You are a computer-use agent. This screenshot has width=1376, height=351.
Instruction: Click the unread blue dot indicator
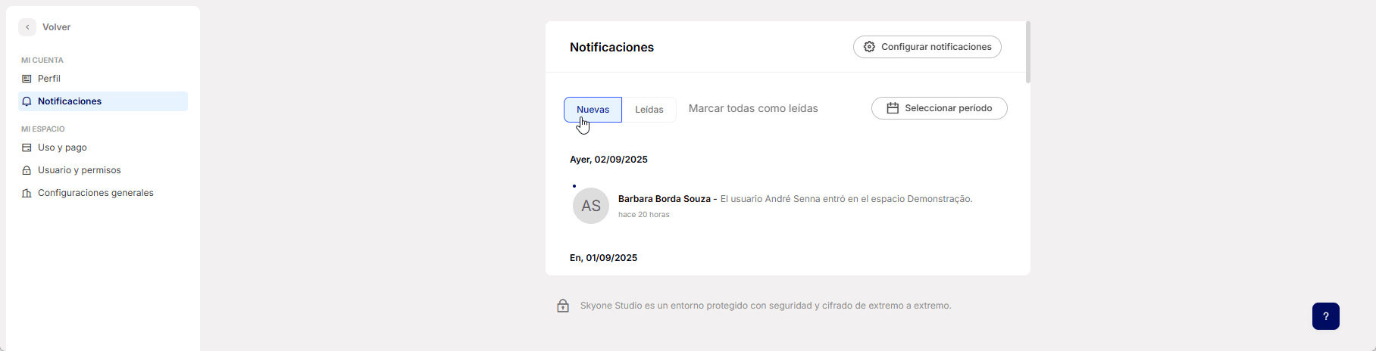pos(574,186)
